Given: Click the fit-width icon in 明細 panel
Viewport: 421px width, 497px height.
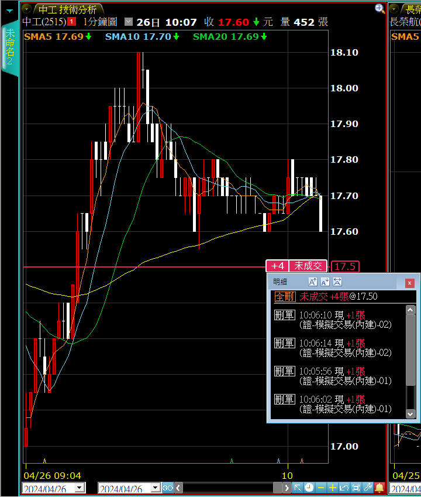Looking at the screenshot, I should coord(337,282).
